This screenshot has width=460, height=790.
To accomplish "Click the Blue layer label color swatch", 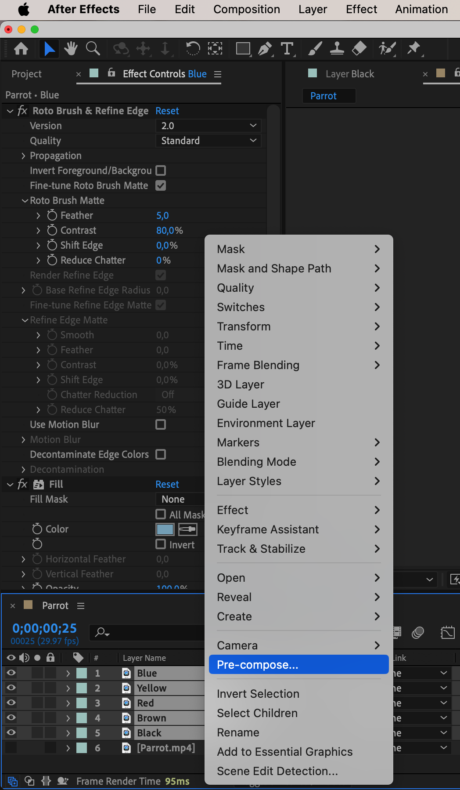I will [82, 673].
